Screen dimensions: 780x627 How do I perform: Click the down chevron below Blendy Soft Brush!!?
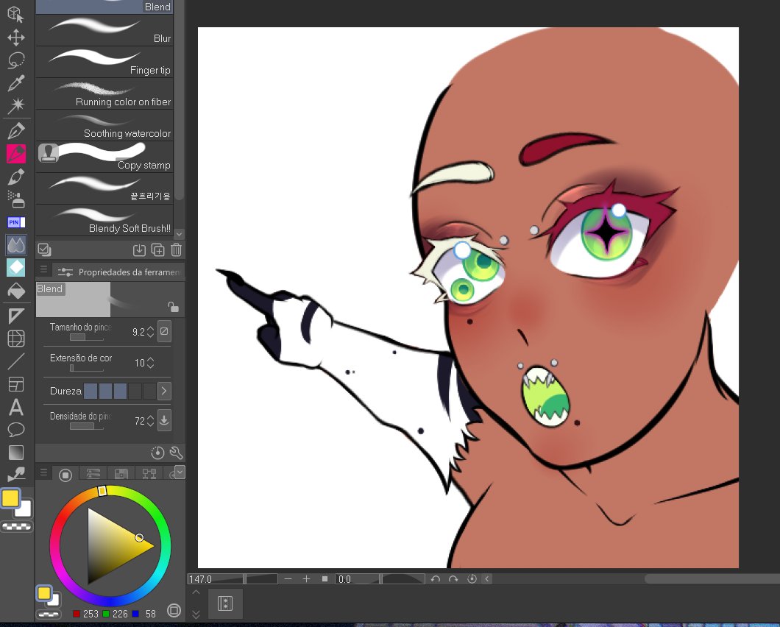pos(178,234)
